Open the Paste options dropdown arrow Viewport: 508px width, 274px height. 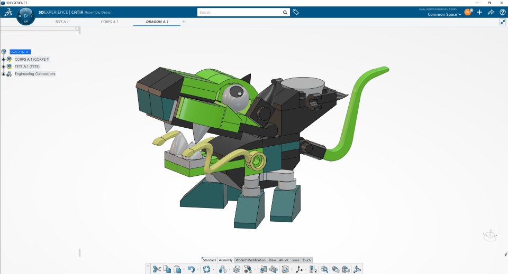pyautogui.click(x=184, y=269)
